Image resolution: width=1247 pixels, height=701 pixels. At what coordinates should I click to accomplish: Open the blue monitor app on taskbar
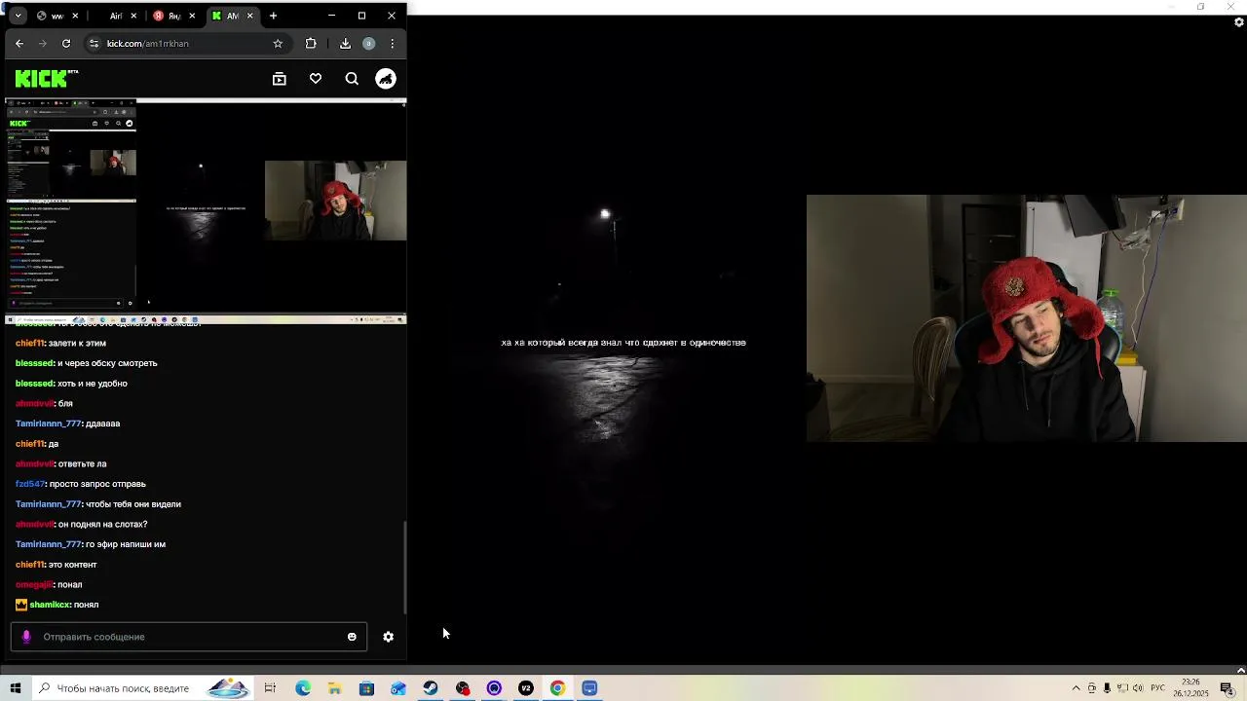589,688
